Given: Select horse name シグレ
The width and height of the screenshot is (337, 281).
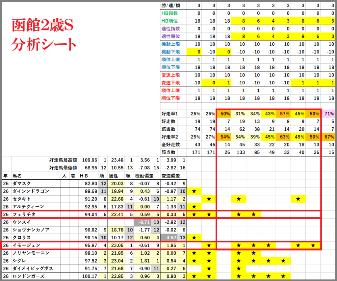Looking at the screenshot, I should point(19,261).
